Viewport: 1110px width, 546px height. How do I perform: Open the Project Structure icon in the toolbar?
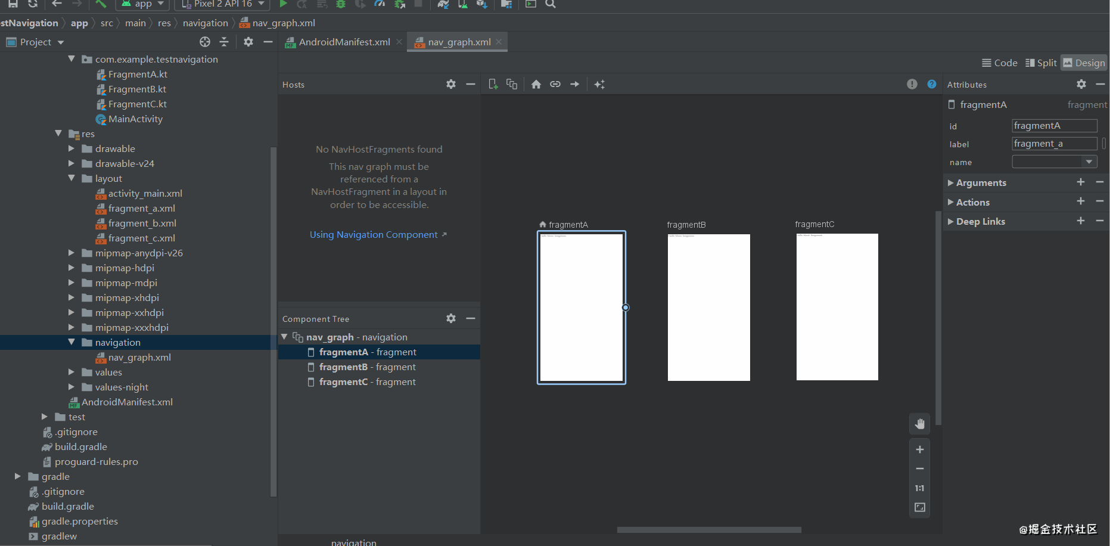tap(506, 4)
